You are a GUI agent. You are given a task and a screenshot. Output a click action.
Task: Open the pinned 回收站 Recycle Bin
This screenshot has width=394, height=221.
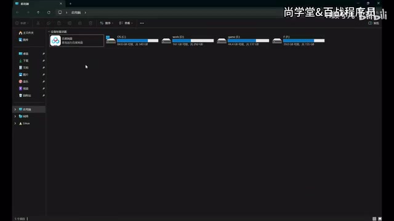pyautogui.click(x=25, y=96)
